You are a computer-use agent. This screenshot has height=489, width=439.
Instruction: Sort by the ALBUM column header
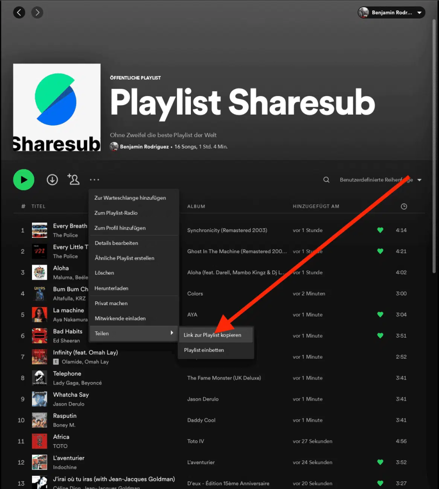196,206
